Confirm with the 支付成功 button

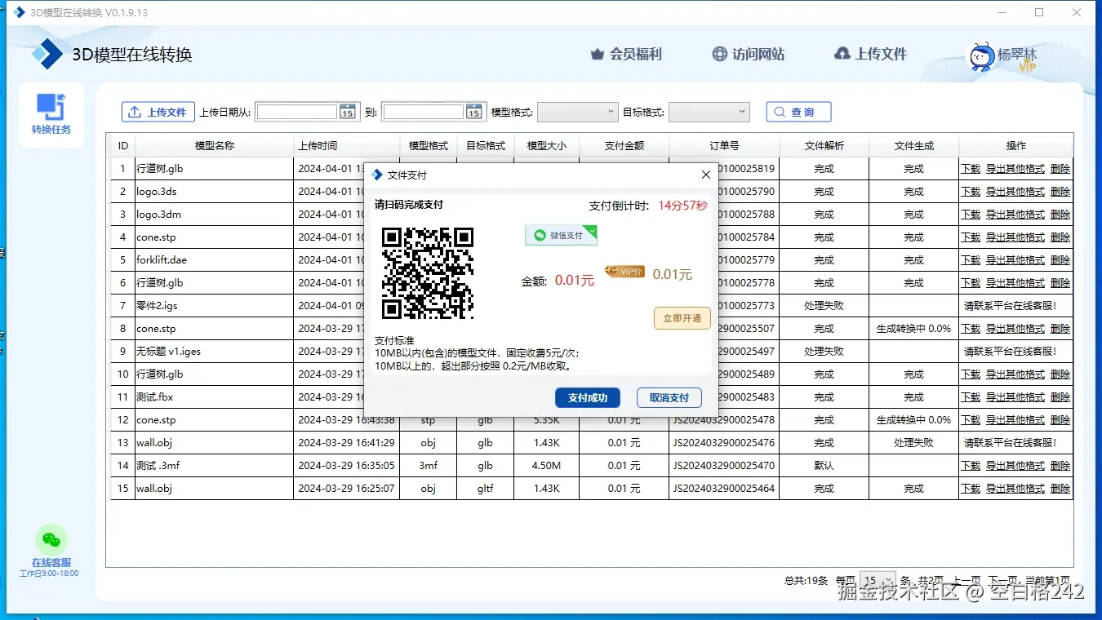pos(588,398)
